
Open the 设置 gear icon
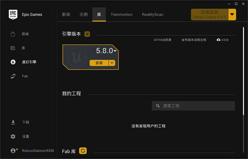point(13,136)
